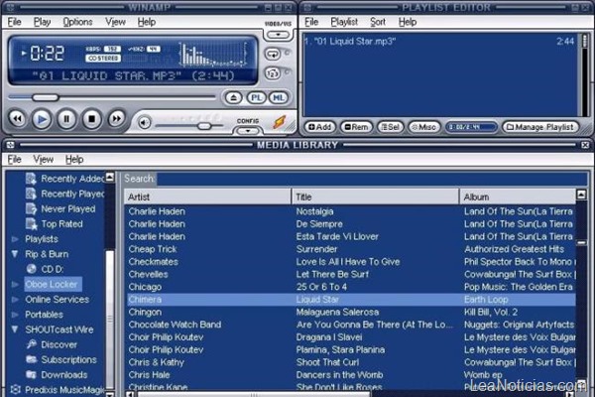Sort by Title column header

coord(376,197)
